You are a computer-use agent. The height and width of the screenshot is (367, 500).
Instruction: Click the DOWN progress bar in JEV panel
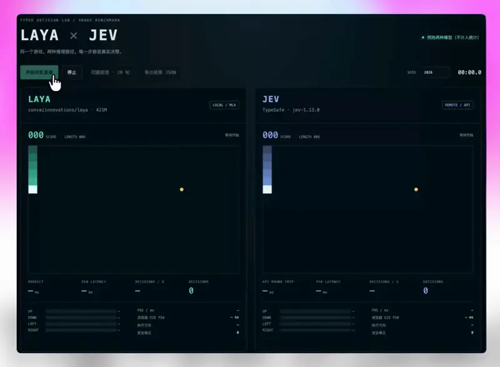[316, 318]
